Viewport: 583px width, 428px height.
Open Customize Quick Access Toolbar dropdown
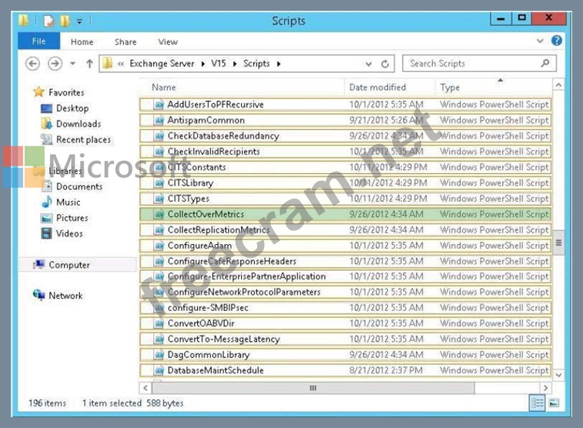[79, 22]
